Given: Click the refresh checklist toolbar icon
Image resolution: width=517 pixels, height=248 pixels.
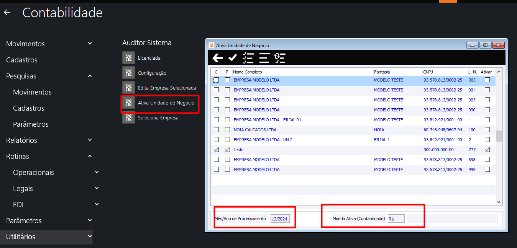Looking at the screenshot, I should click(280, 58).
